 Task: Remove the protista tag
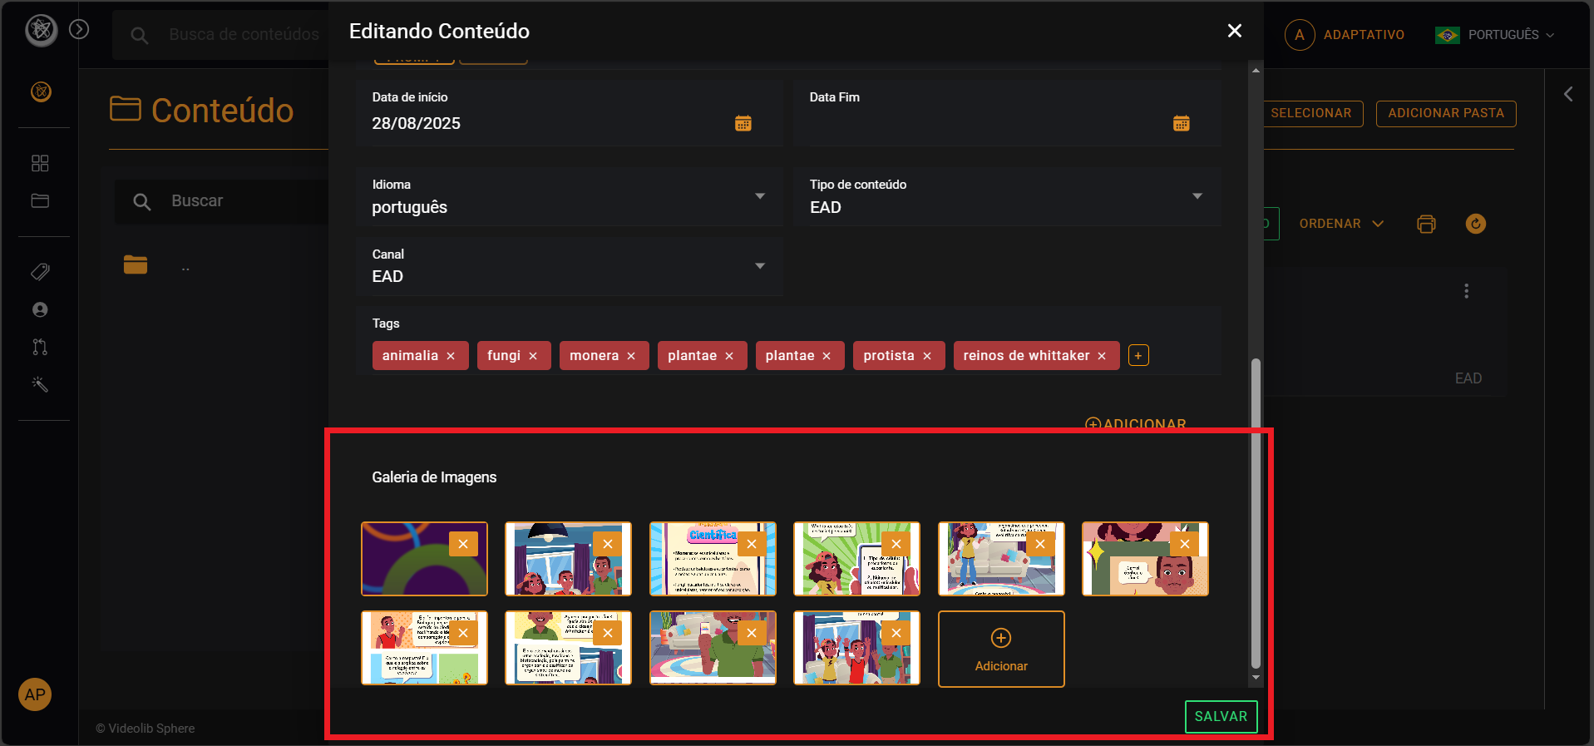(927, 356)
